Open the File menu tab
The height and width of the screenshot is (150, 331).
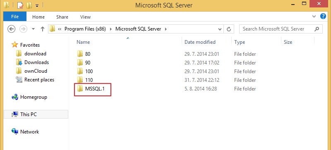click(15, 17)
